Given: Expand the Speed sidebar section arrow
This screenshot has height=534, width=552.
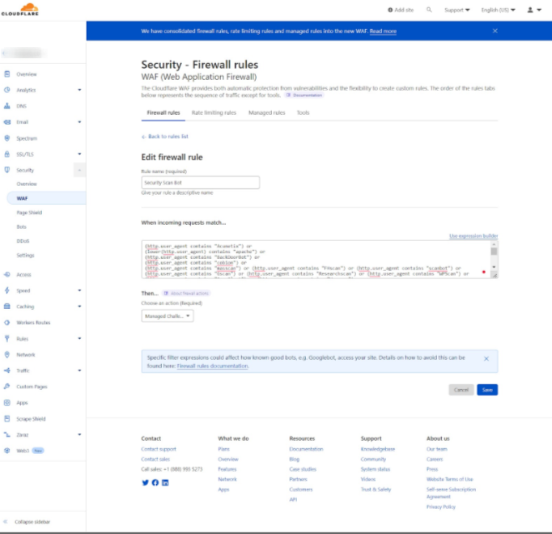Looking at the screenshot, I should coord(79,290).
